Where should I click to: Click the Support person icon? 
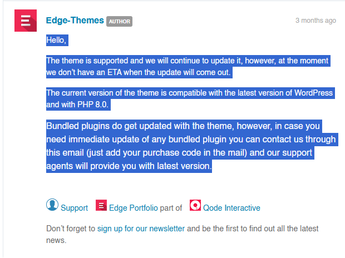pos(52,205)
